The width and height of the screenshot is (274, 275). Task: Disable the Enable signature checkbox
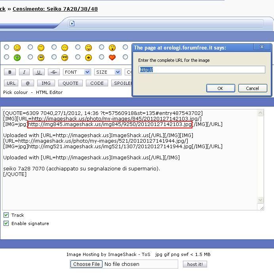coord(6,223)
